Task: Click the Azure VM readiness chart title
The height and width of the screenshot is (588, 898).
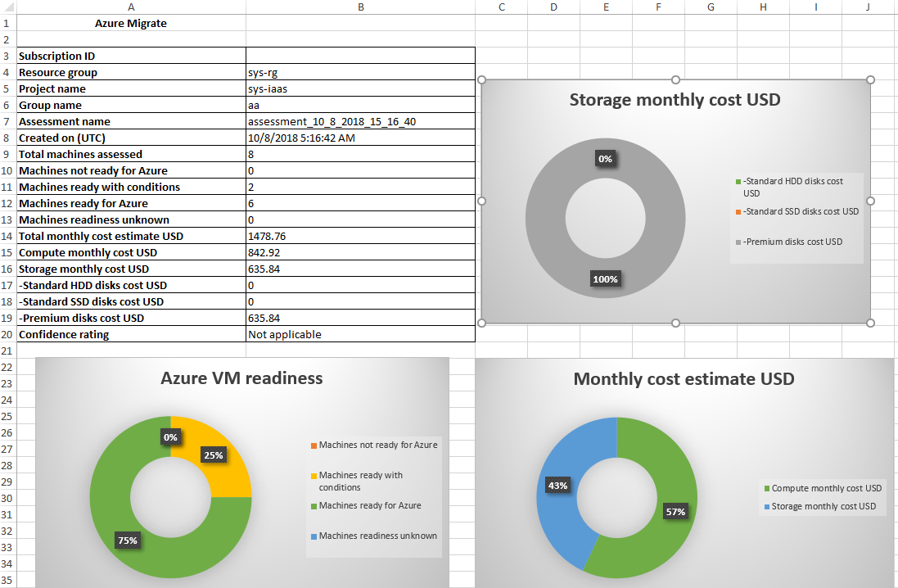Action: [x=241, y=378]
